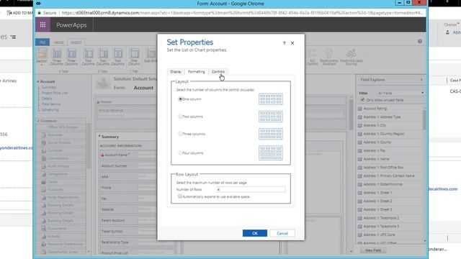Select the Two columns radio button
This screenshot has width=461, height=259.
[x=180, y=117]
